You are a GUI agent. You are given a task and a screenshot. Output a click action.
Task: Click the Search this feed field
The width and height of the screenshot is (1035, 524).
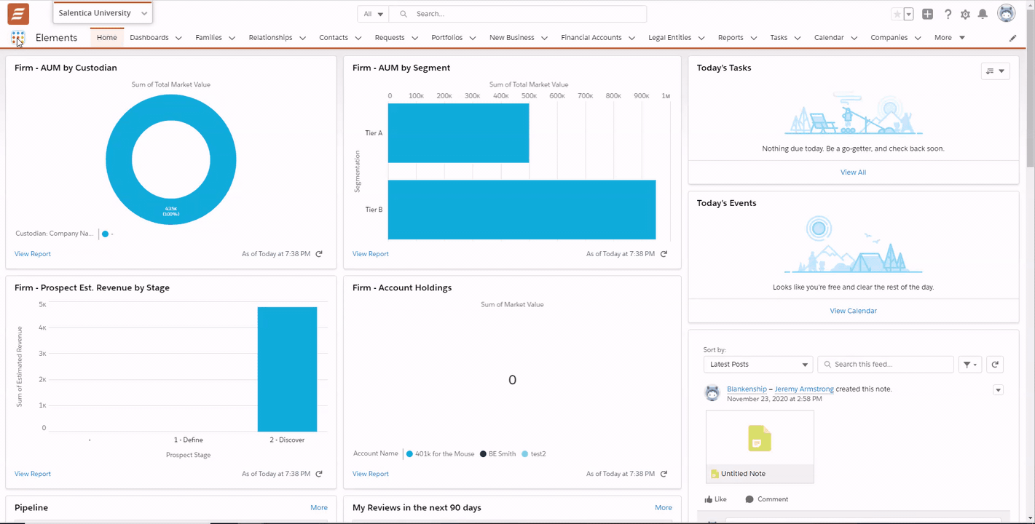click(x=886, y=365)
